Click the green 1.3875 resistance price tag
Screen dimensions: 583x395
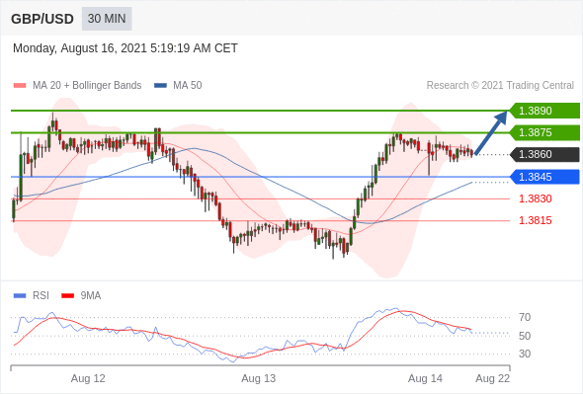pos(544,132)
